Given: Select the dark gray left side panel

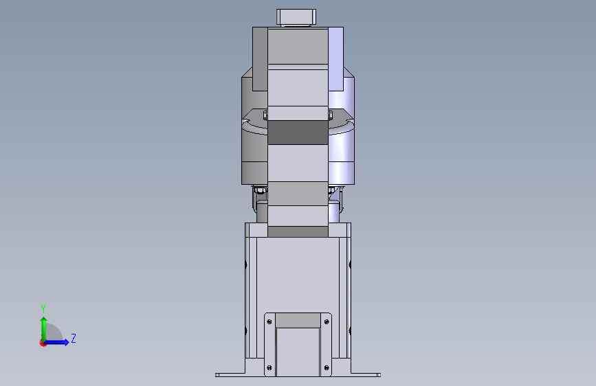Looking at the screenshot, I should (x=260, y=59).
